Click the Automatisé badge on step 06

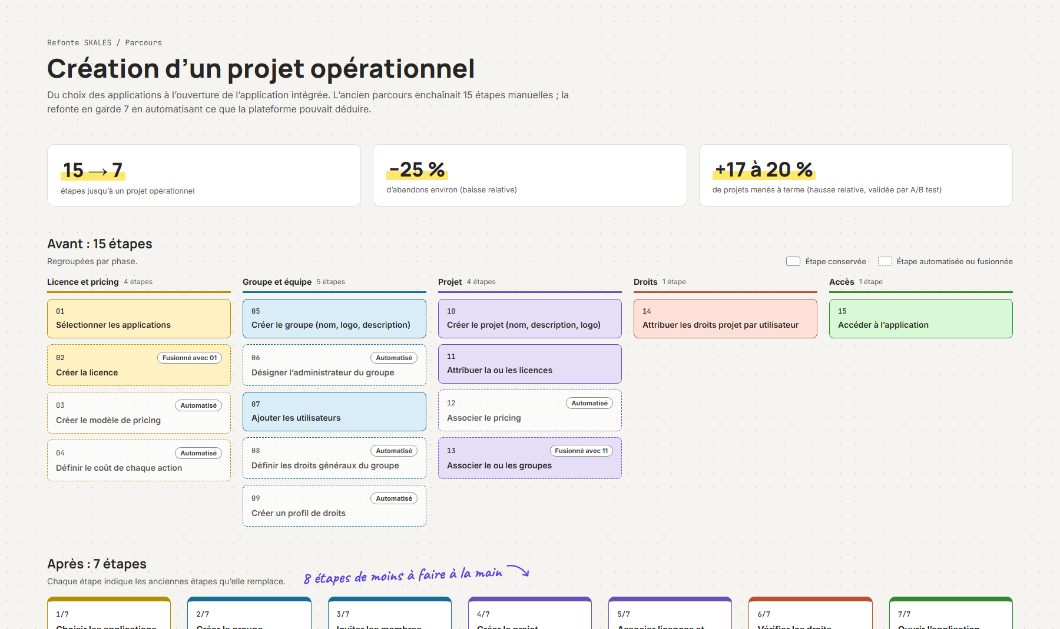coord(394,358)
